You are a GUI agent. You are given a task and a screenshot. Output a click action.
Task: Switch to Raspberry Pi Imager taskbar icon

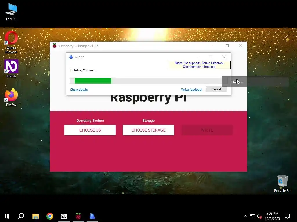(x=78, y=216)
